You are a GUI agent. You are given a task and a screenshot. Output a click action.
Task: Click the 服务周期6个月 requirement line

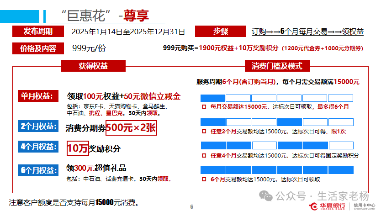[x=278, y=82]
